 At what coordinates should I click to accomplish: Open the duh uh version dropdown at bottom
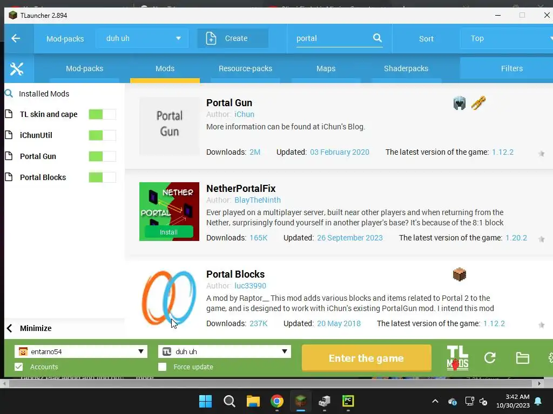click(224, 351)
